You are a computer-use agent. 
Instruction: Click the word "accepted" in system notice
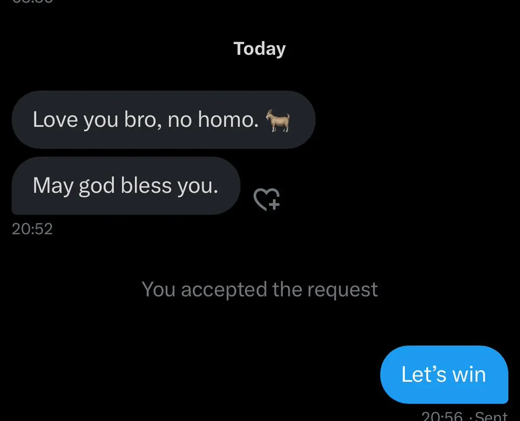coord(224,290)
